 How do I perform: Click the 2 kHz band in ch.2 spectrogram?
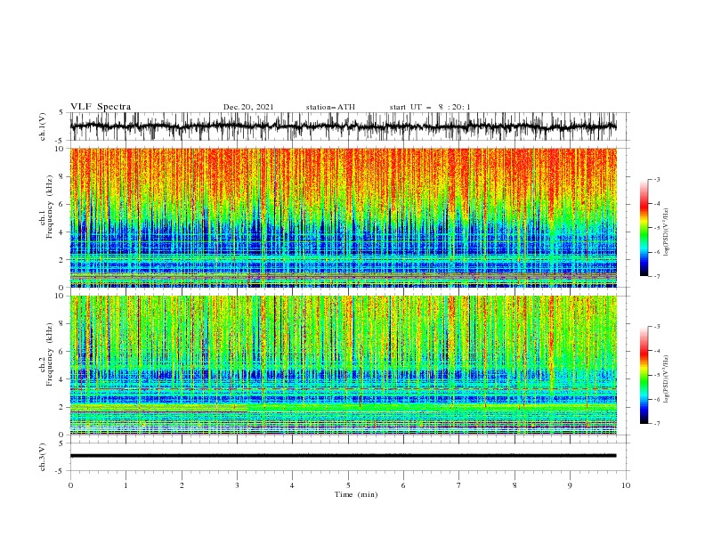click(x=343, y=407)
